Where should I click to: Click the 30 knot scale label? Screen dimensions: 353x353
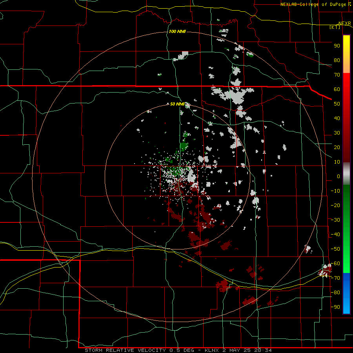pos(337,133)
